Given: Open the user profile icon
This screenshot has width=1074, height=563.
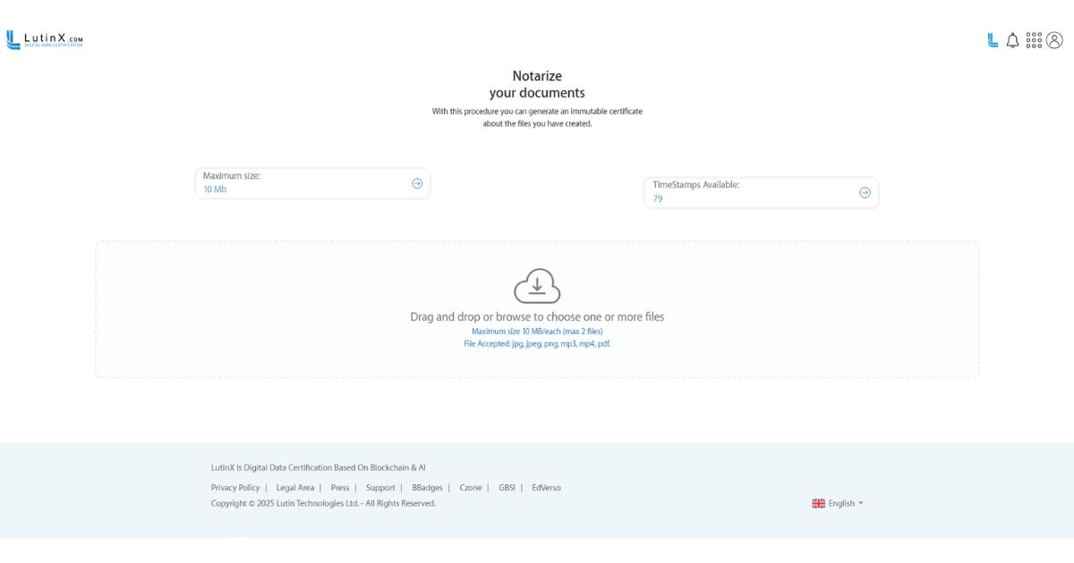Looking at the screenshot, I should (x=1054, y=40).
